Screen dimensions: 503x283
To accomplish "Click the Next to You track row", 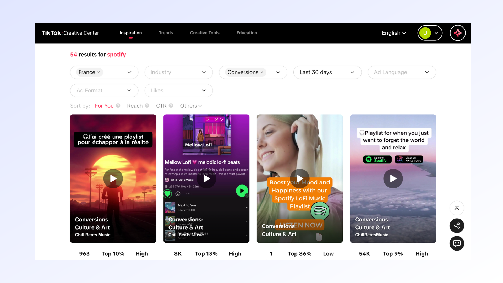I will pyautogui.click(x=206, y=207).
